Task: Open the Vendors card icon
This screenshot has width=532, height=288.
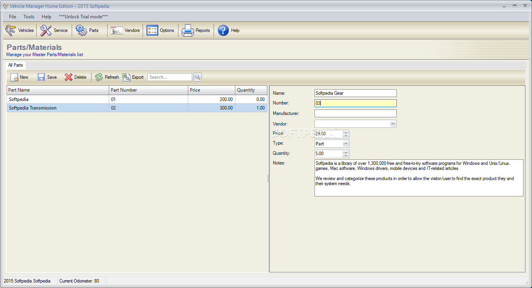Action: pos(117,30)
